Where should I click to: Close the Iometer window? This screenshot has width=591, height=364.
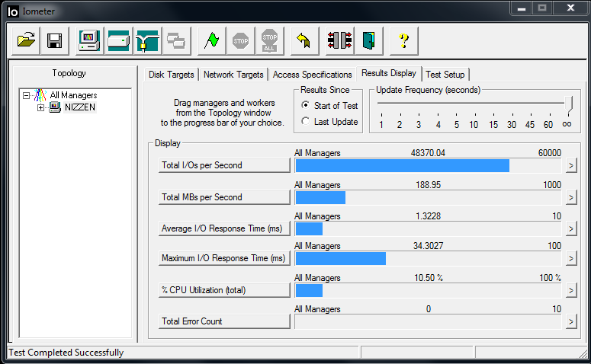click(570, 8)
